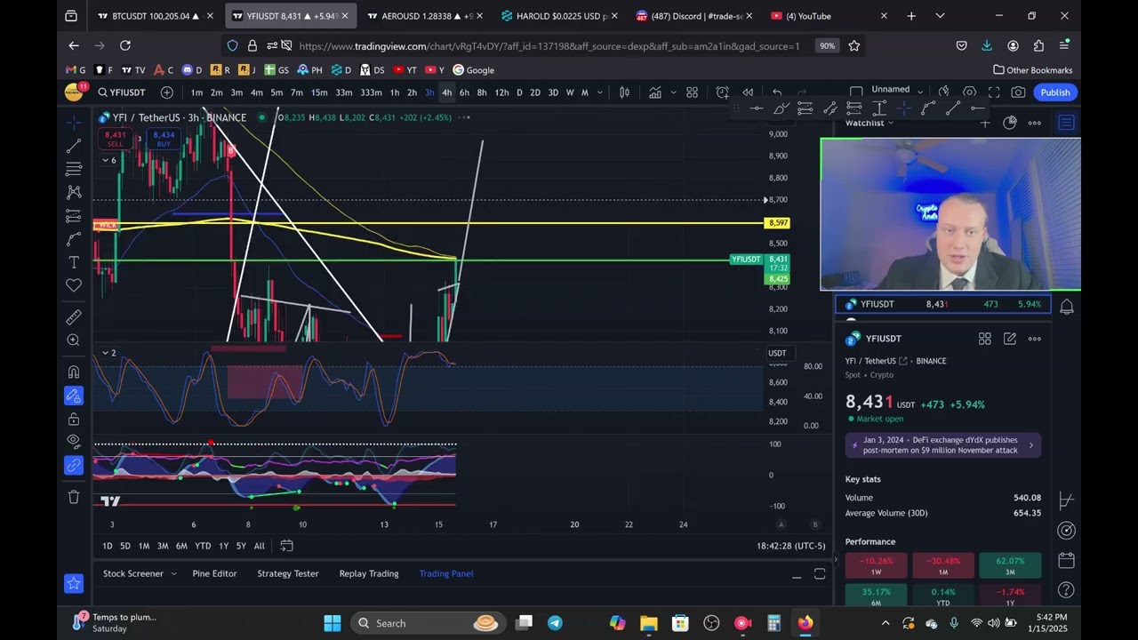Image resolution: width=1138 pixels, height=640 pixels.
Task: Create an alert with the clock icon
Action: coord(723,92)
